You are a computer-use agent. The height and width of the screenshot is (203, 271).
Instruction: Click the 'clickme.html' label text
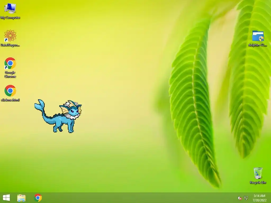[x=10, y=100]
